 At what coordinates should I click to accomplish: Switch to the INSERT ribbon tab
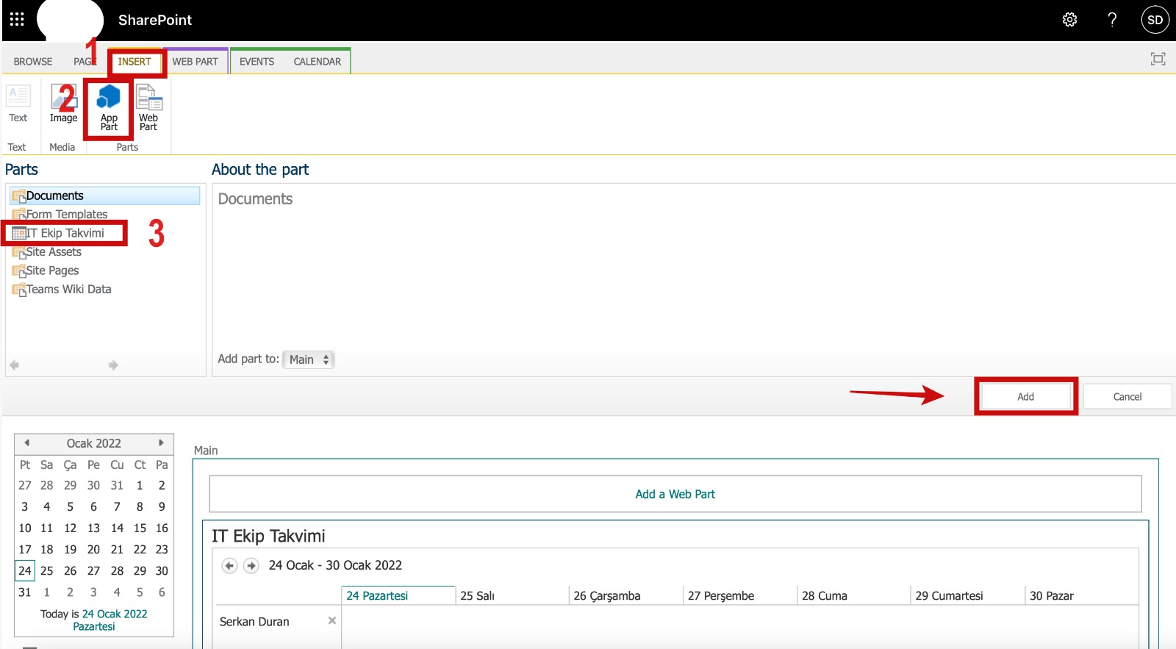(135, 62)
